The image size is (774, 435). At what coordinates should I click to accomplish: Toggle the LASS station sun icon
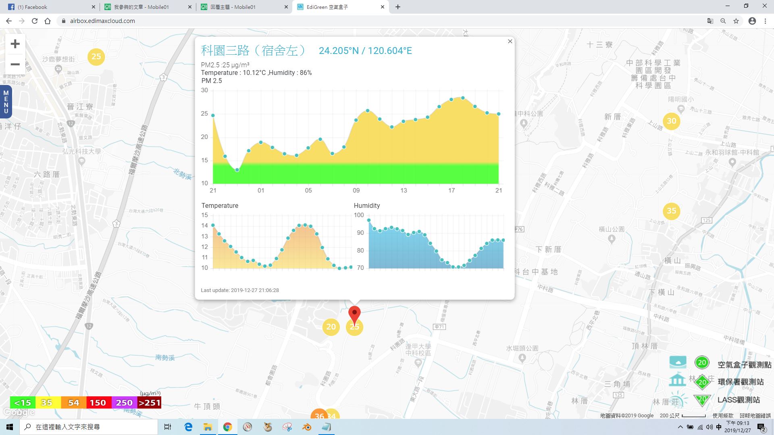678,399
